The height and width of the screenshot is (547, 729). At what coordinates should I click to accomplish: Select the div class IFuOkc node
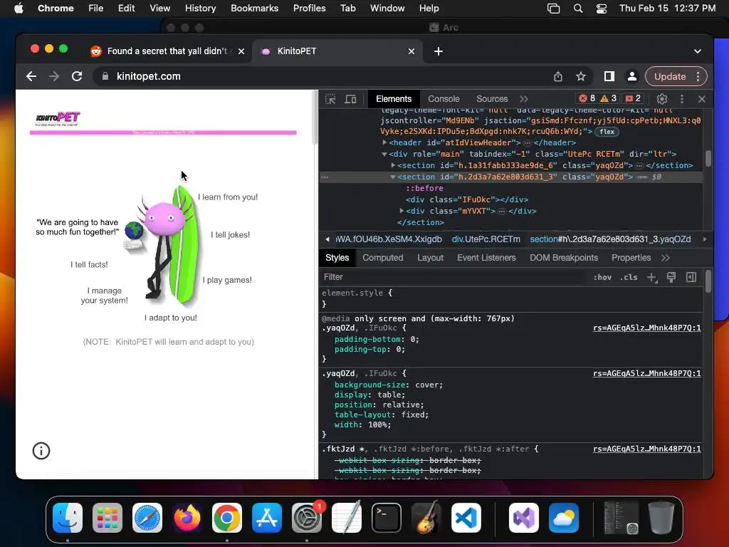click(467, 200)
